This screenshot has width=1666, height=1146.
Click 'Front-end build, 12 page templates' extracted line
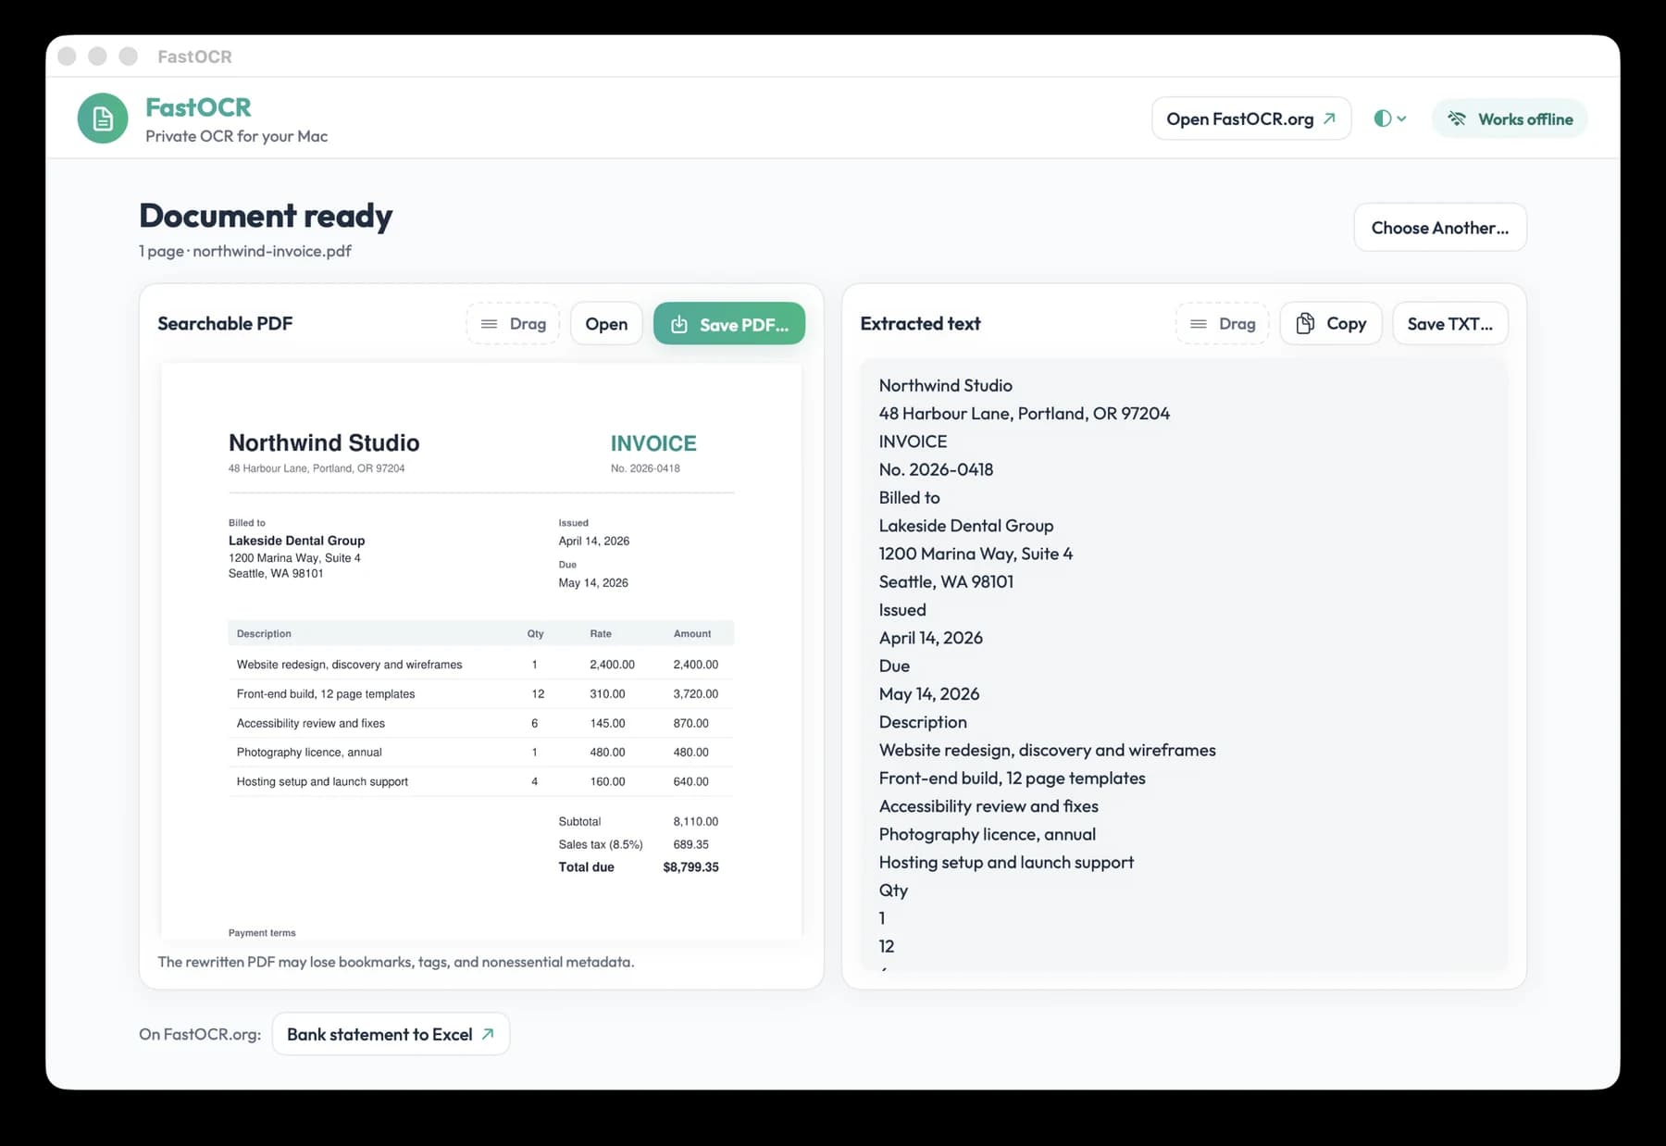[x=1013, y=779]
